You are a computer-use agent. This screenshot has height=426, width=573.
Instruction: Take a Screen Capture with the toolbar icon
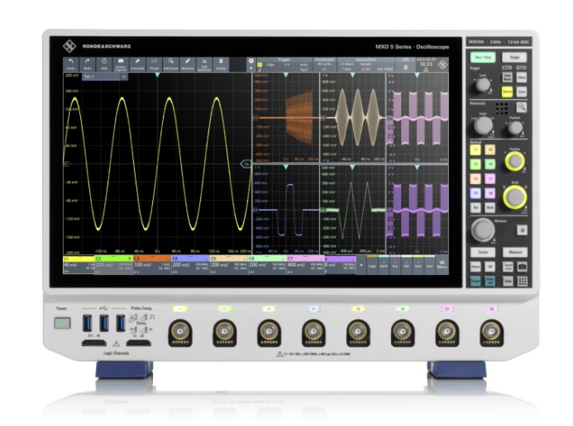click(121, 64)
